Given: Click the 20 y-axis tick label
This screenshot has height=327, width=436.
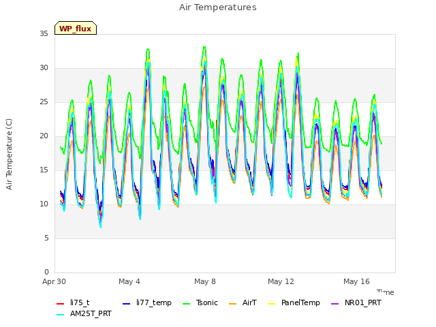Looking at the screenshot, I should coord(44,136).
